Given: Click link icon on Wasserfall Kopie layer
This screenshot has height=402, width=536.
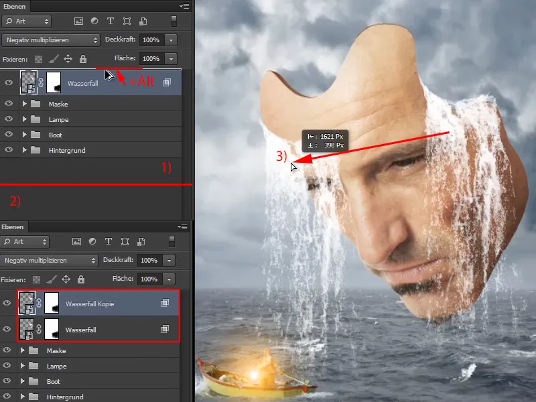Looking at the screenshot, I should [x=39, y=303].
